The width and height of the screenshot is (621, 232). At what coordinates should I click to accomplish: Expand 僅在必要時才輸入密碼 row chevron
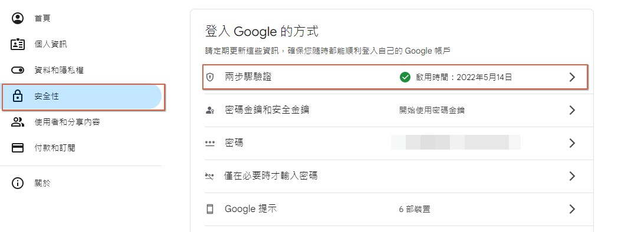tap(572, 176)
